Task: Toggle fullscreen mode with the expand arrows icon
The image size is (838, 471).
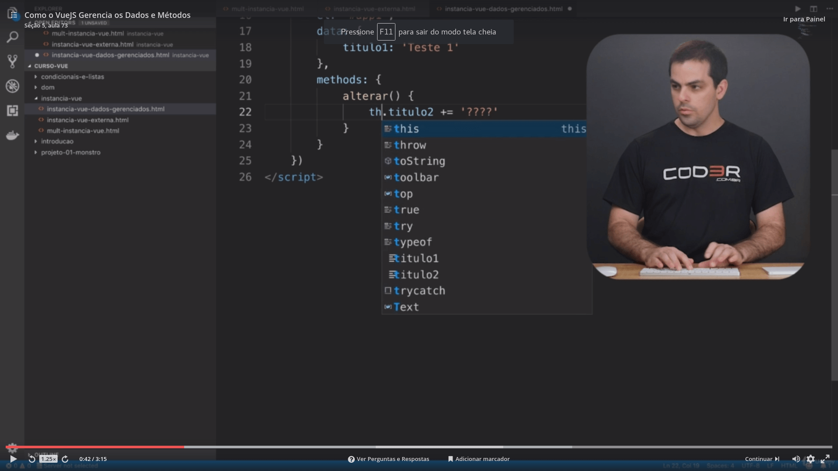Action: coord(825,459)
